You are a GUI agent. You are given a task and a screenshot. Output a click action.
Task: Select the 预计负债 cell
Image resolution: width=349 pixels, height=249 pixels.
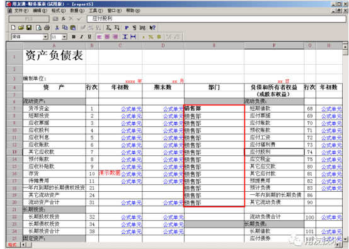[274, 188]
